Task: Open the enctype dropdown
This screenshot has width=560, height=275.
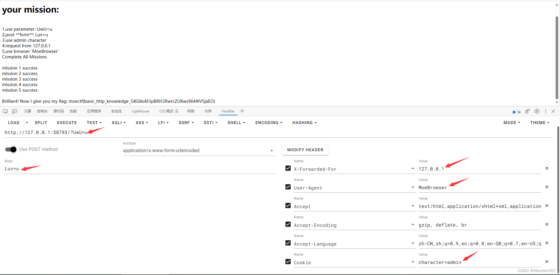Action: 271,151
